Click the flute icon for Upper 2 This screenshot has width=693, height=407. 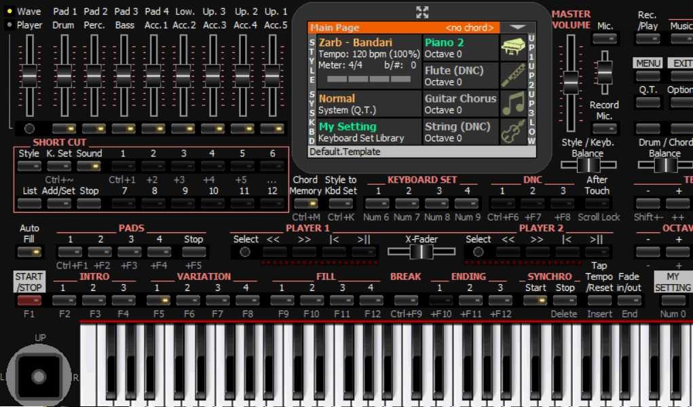pyautogui.click(x=513, y=75)
